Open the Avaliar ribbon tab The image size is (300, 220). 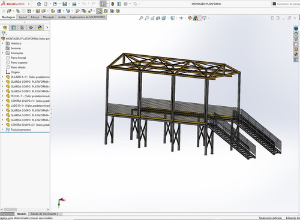point(62,17)
